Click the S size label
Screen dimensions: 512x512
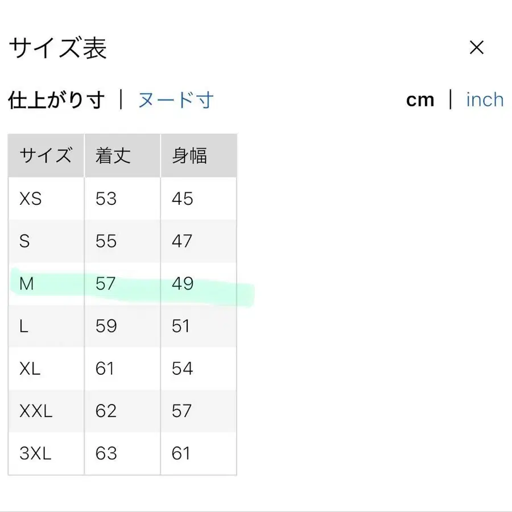click(x=24, y=241)
